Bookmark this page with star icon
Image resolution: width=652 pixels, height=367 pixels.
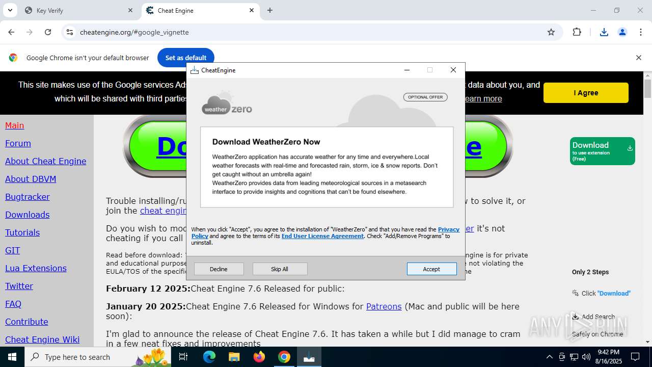pos(551,32)
